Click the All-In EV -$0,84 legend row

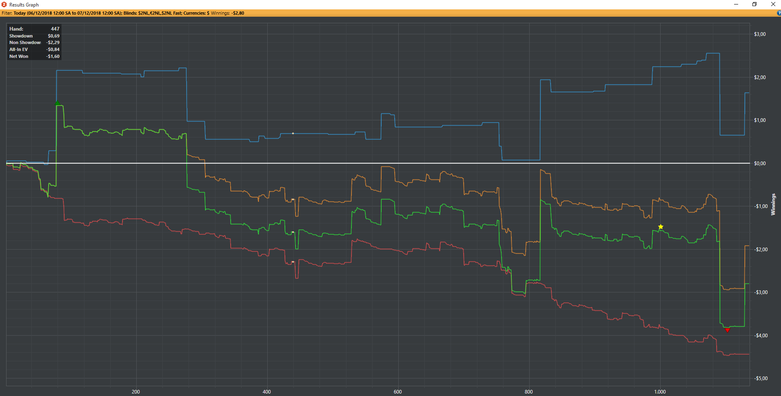pyautogui.click(x=34, y=49)
